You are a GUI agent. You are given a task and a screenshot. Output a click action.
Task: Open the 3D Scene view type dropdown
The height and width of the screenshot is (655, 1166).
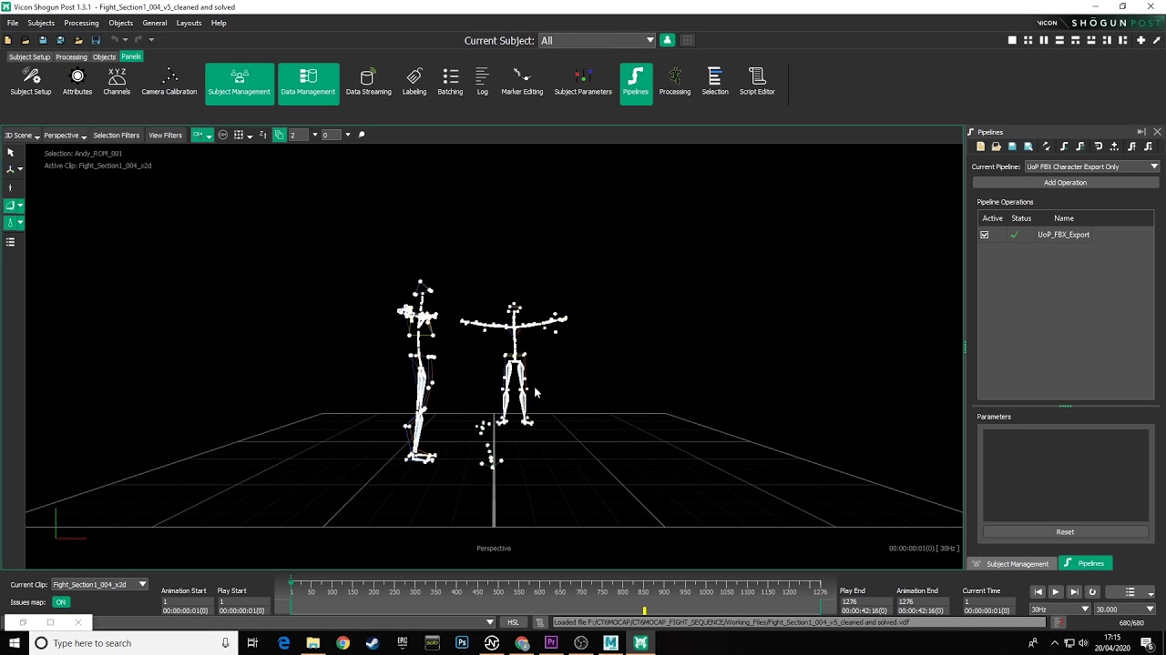pyautogui.click(x=22, y=136)
